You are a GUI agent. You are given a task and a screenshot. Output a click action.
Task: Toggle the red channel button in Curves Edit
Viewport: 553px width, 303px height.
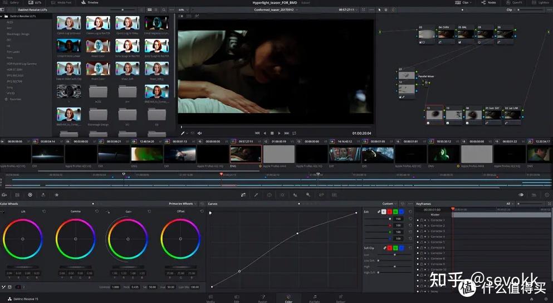389,212
